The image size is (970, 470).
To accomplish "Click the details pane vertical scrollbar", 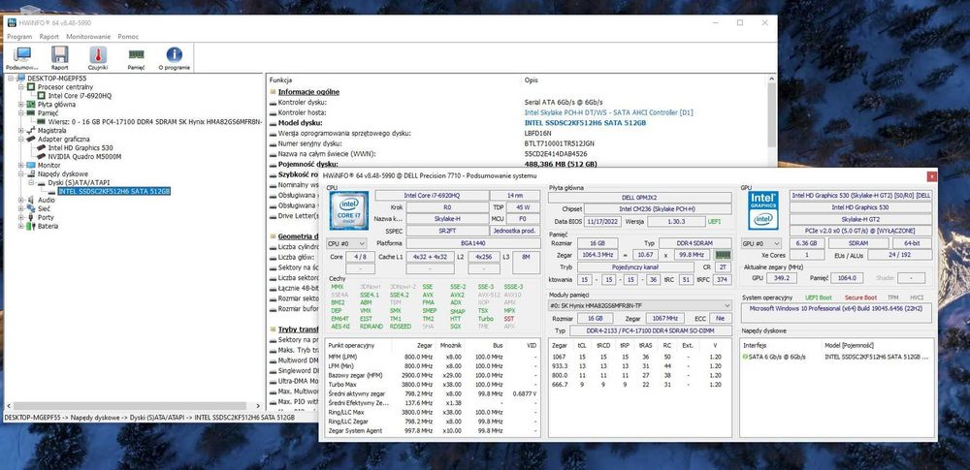I will 771,117.
